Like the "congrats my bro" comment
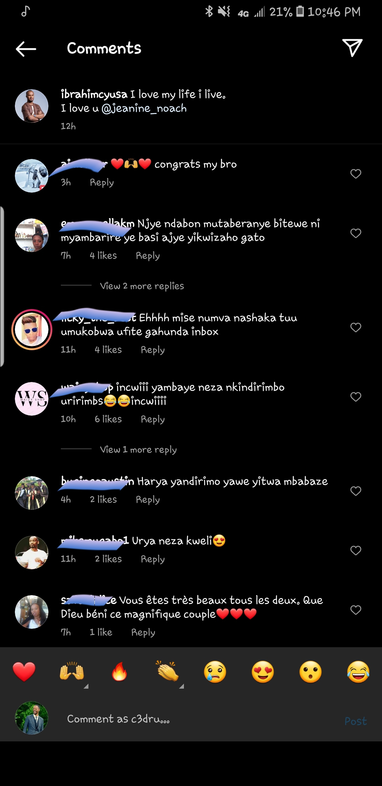The width and height of the screenshot is (382, 786). pyautogui.click(x=355, y=174)
